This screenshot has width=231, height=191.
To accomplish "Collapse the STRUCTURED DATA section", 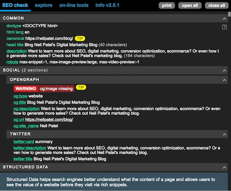I will [224, 167].
